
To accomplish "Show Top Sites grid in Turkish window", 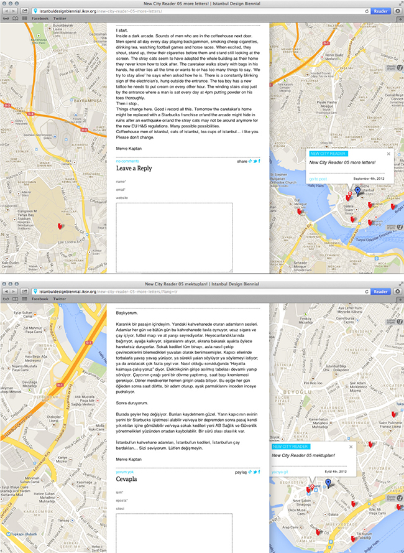I will pyautogui.click(x=25, y=299).
